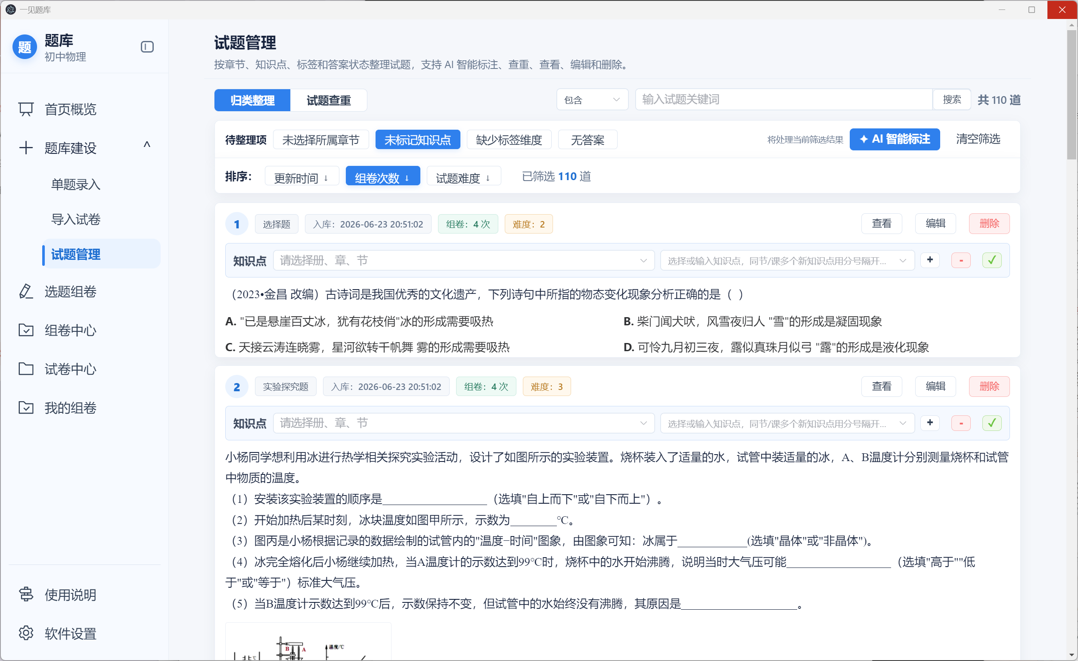Screen dimensions: 1078x661
Task: Sort by 试题难度
Action: (464, 176)
